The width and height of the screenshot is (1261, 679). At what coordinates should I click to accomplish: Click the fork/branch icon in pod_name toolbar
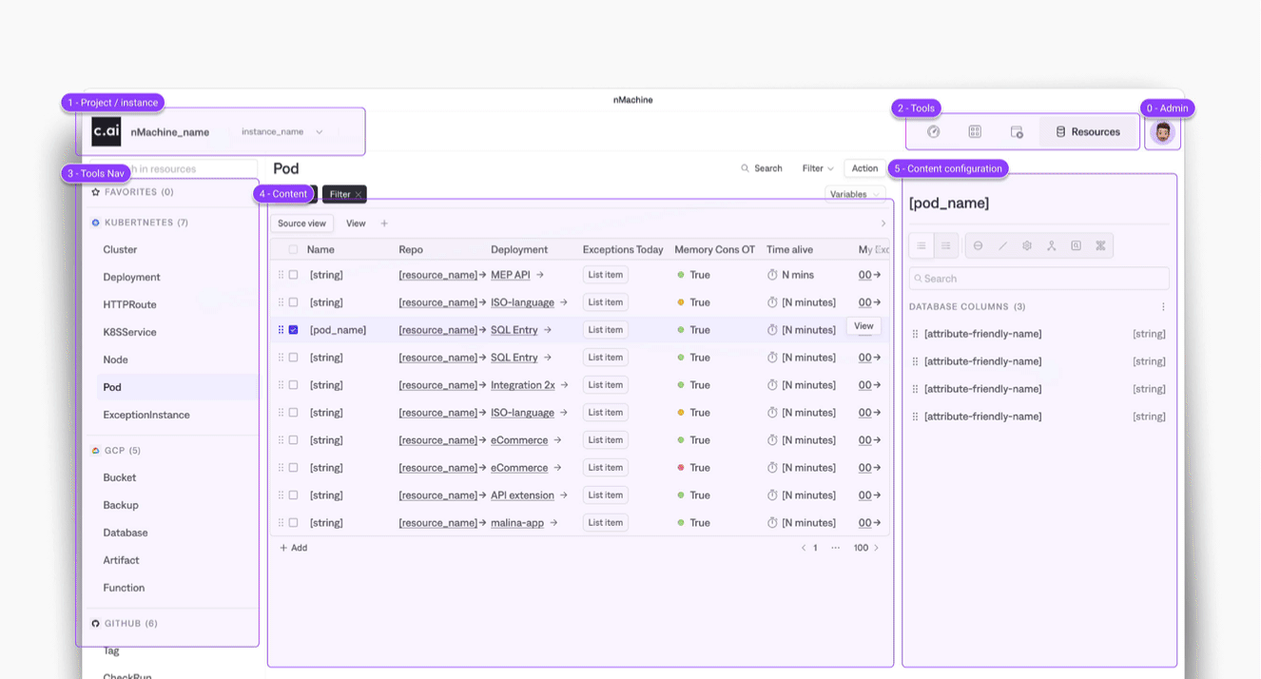tap(1051, 245)
